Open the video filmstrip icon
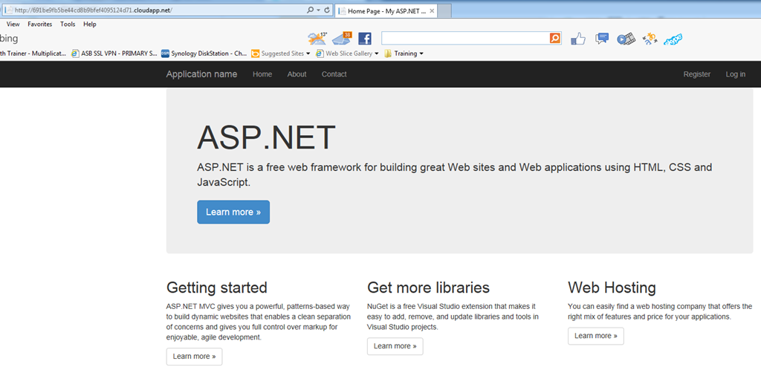Image resolution: width=761 pixels, height=367 pixels. click(626, 39)
